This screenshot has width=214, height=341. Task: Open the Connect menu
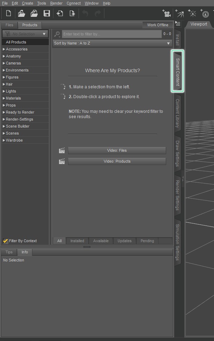74,3
